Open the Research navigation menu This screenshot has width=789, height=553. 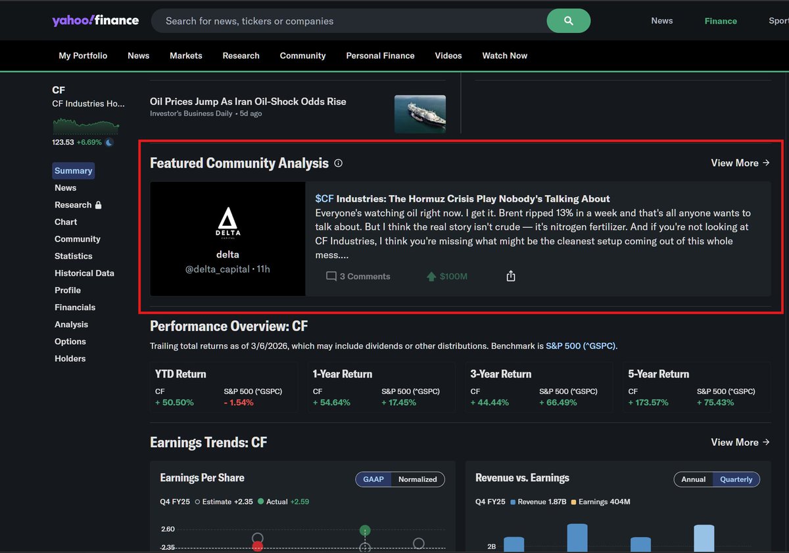[x=241, y=56]
